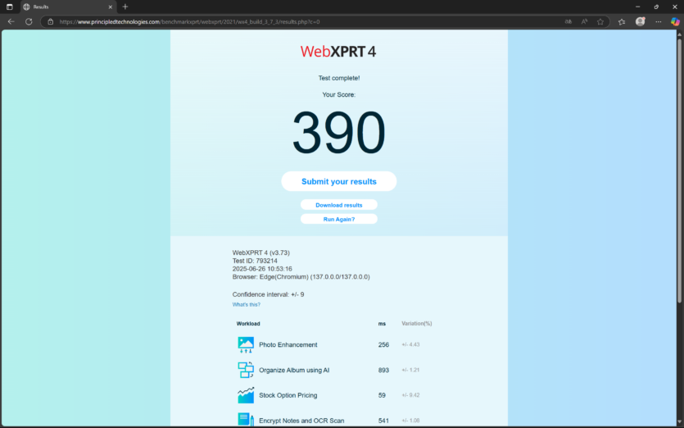Close the Results tab
The width and height of the screenshot is (684, 428).
coord(111,7)
